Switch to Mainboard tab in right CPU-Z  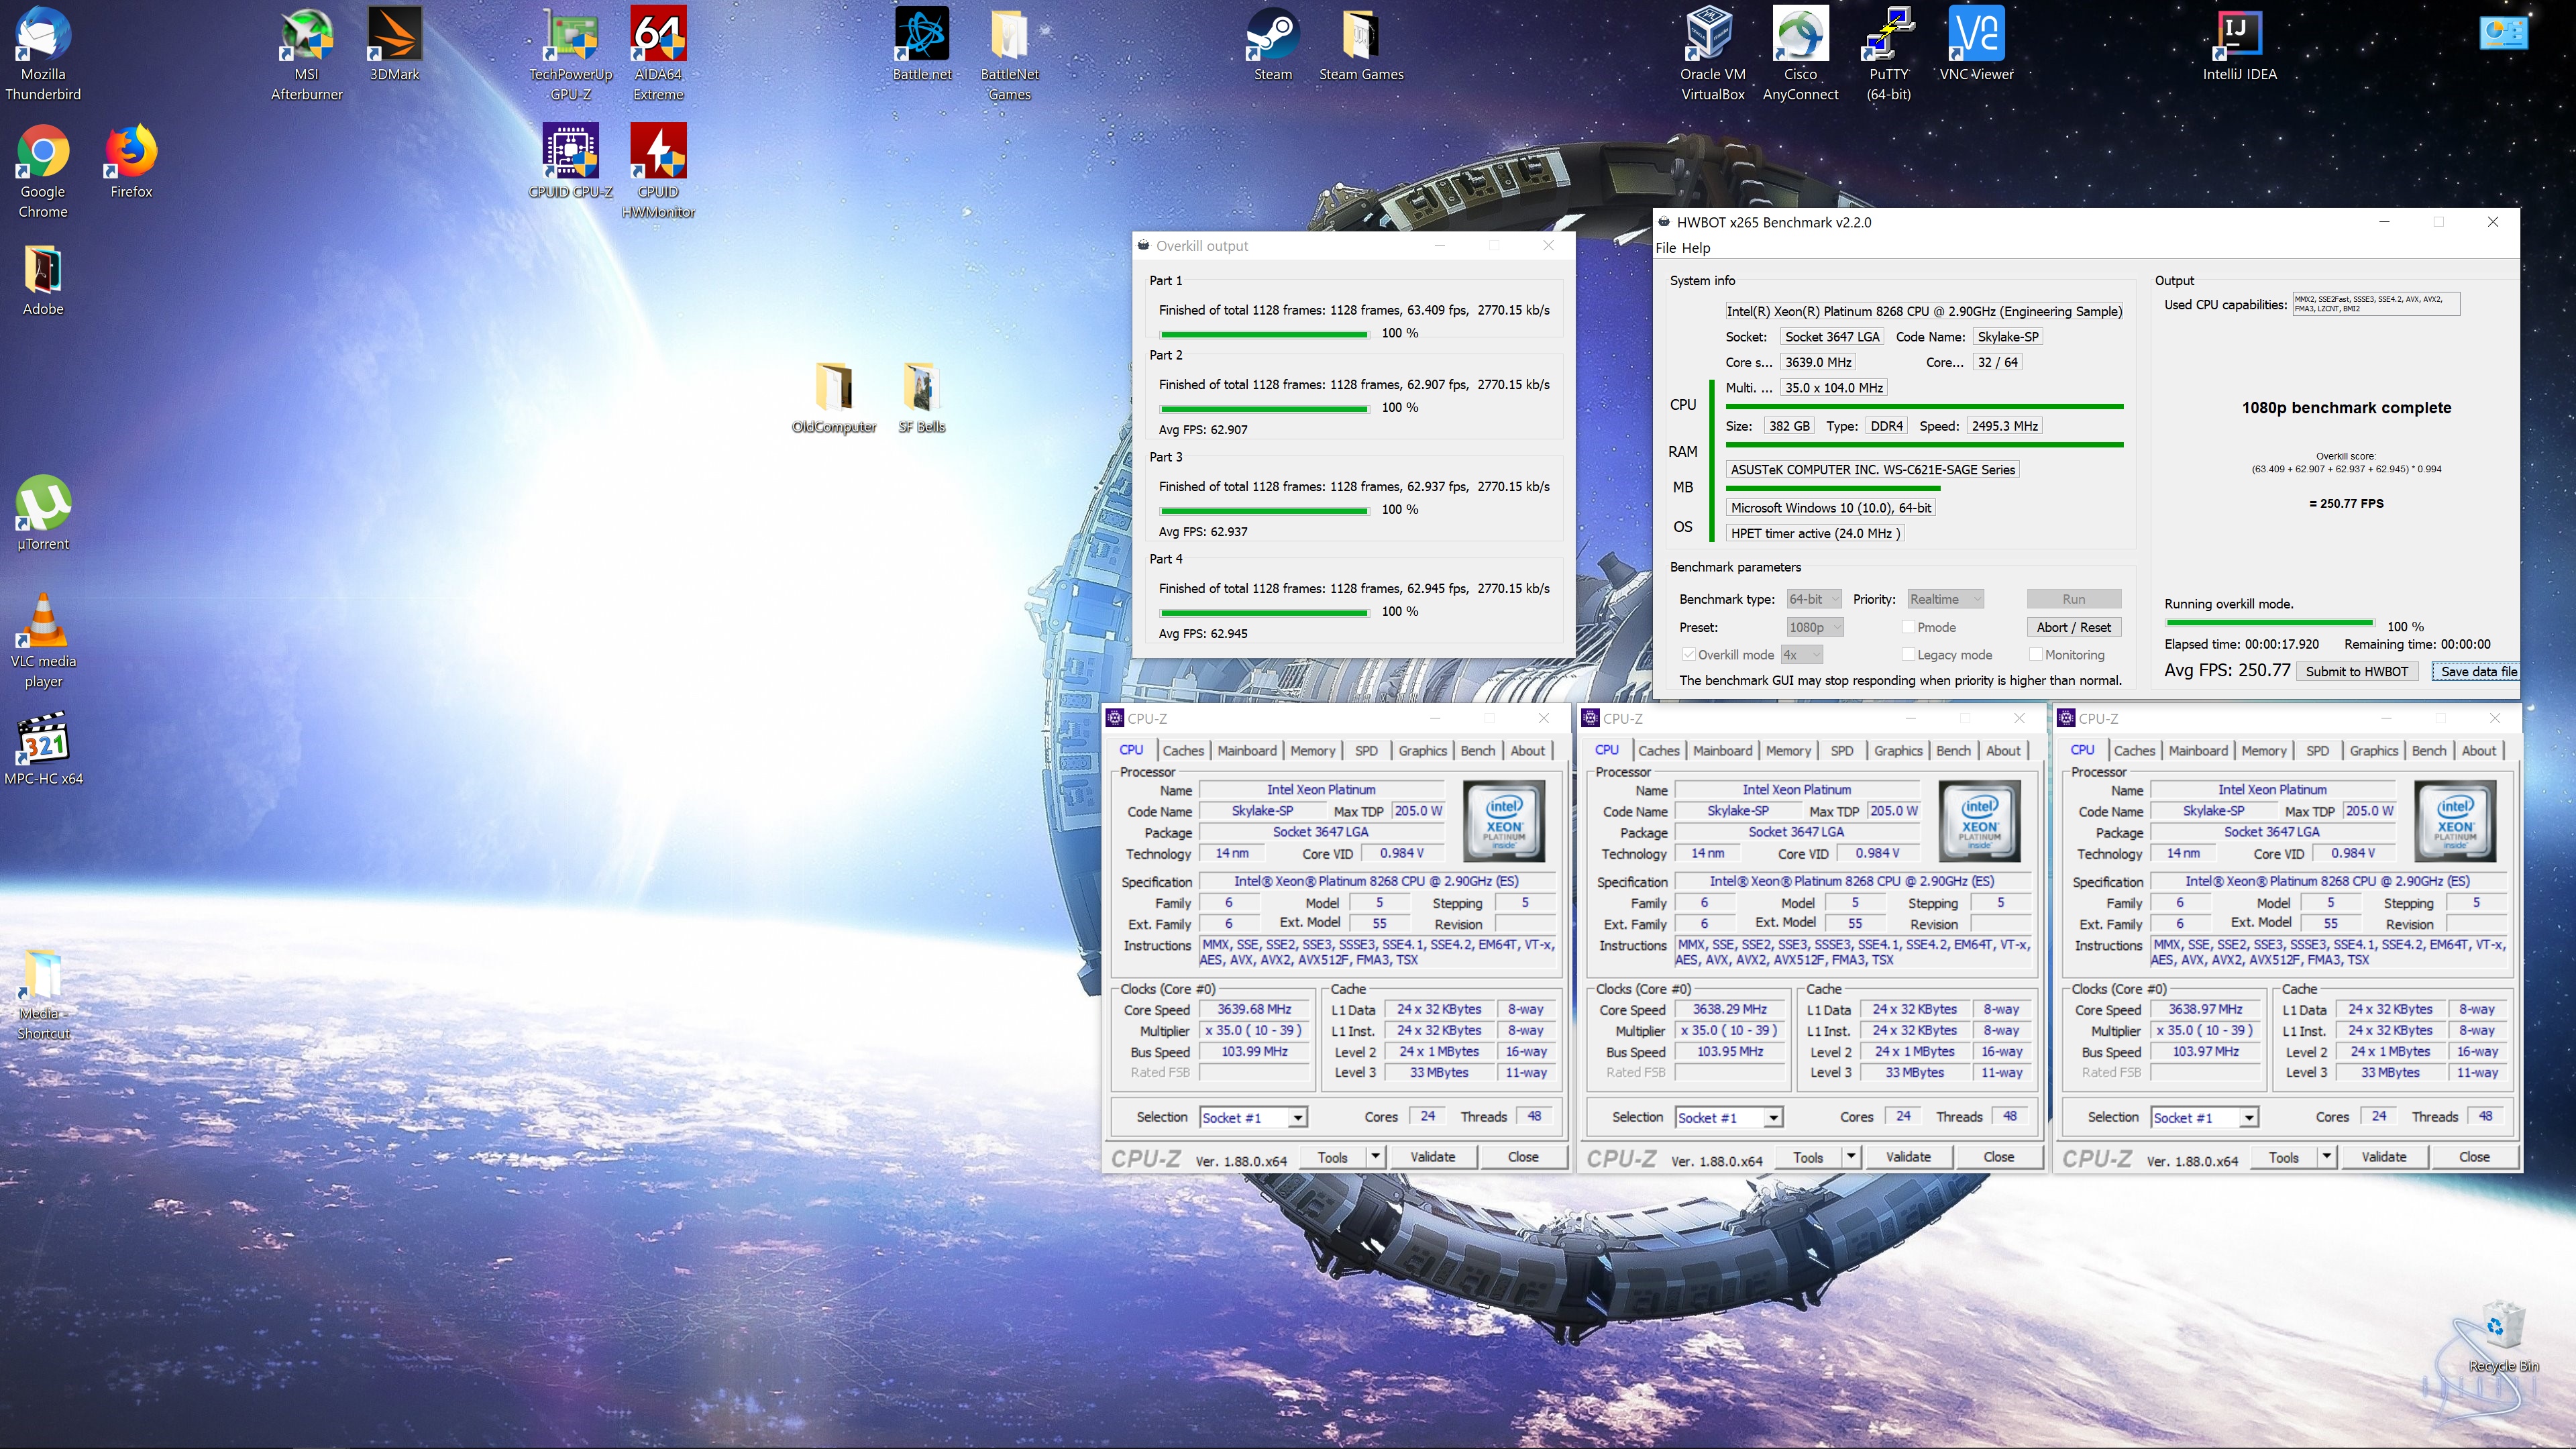(x=2198, y=750)
